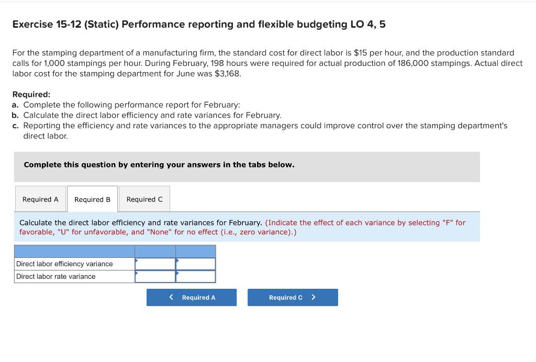Click the Required A navigation button
This screenshot has height=362, width=536.
pos(192,297)
